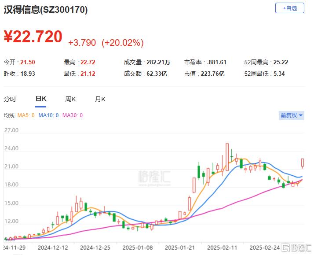Select the 日K tab

pos(40,99)
